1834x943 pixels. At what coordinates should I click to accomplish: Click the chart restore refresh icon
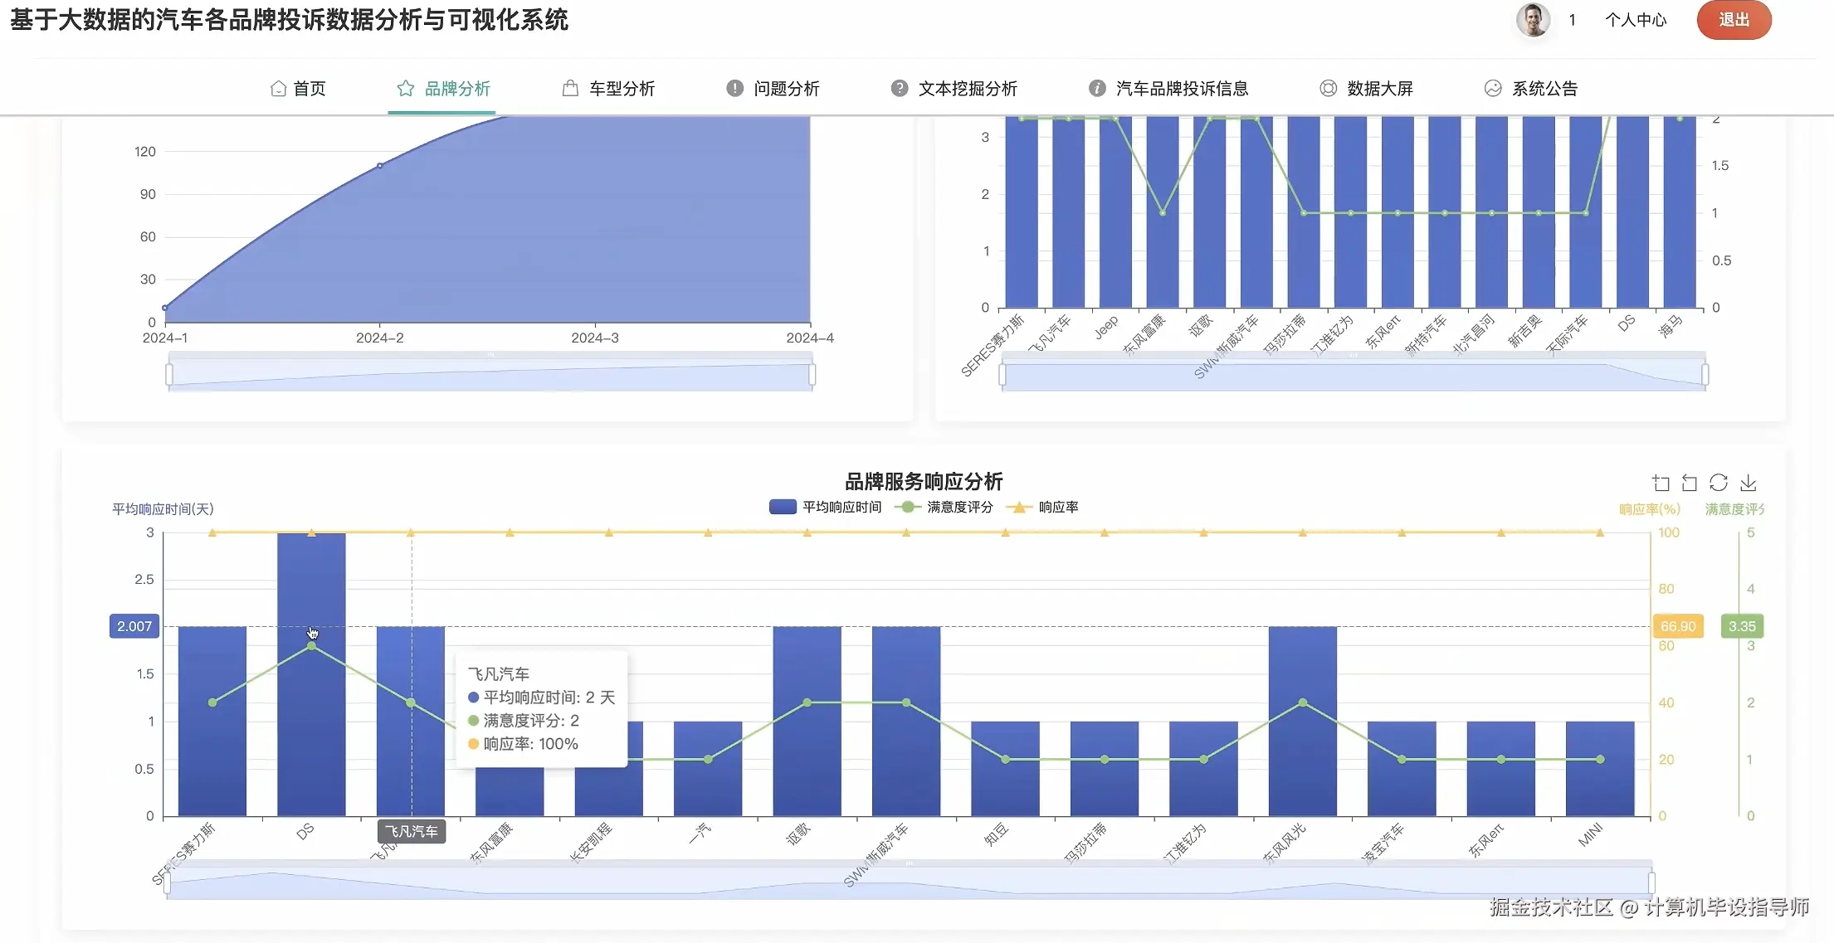coord(1719,483)
